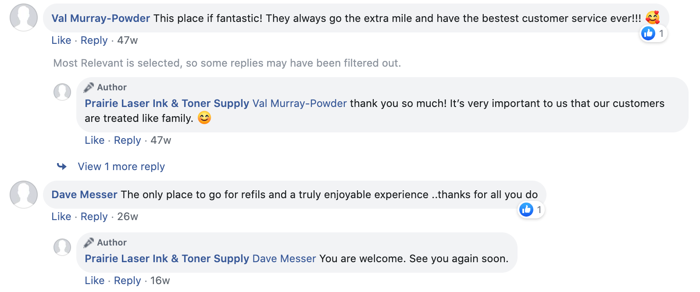The height and width of the screenshot is (292, 700).
Task: Click the 26w timestamp on Dave's comment
Action: tap(128, 217)
